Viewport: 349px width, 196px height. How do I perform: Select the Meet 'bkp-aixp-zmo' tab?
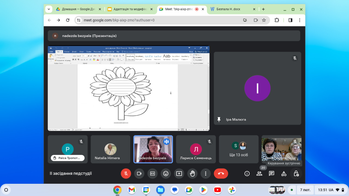click(182, 9)
